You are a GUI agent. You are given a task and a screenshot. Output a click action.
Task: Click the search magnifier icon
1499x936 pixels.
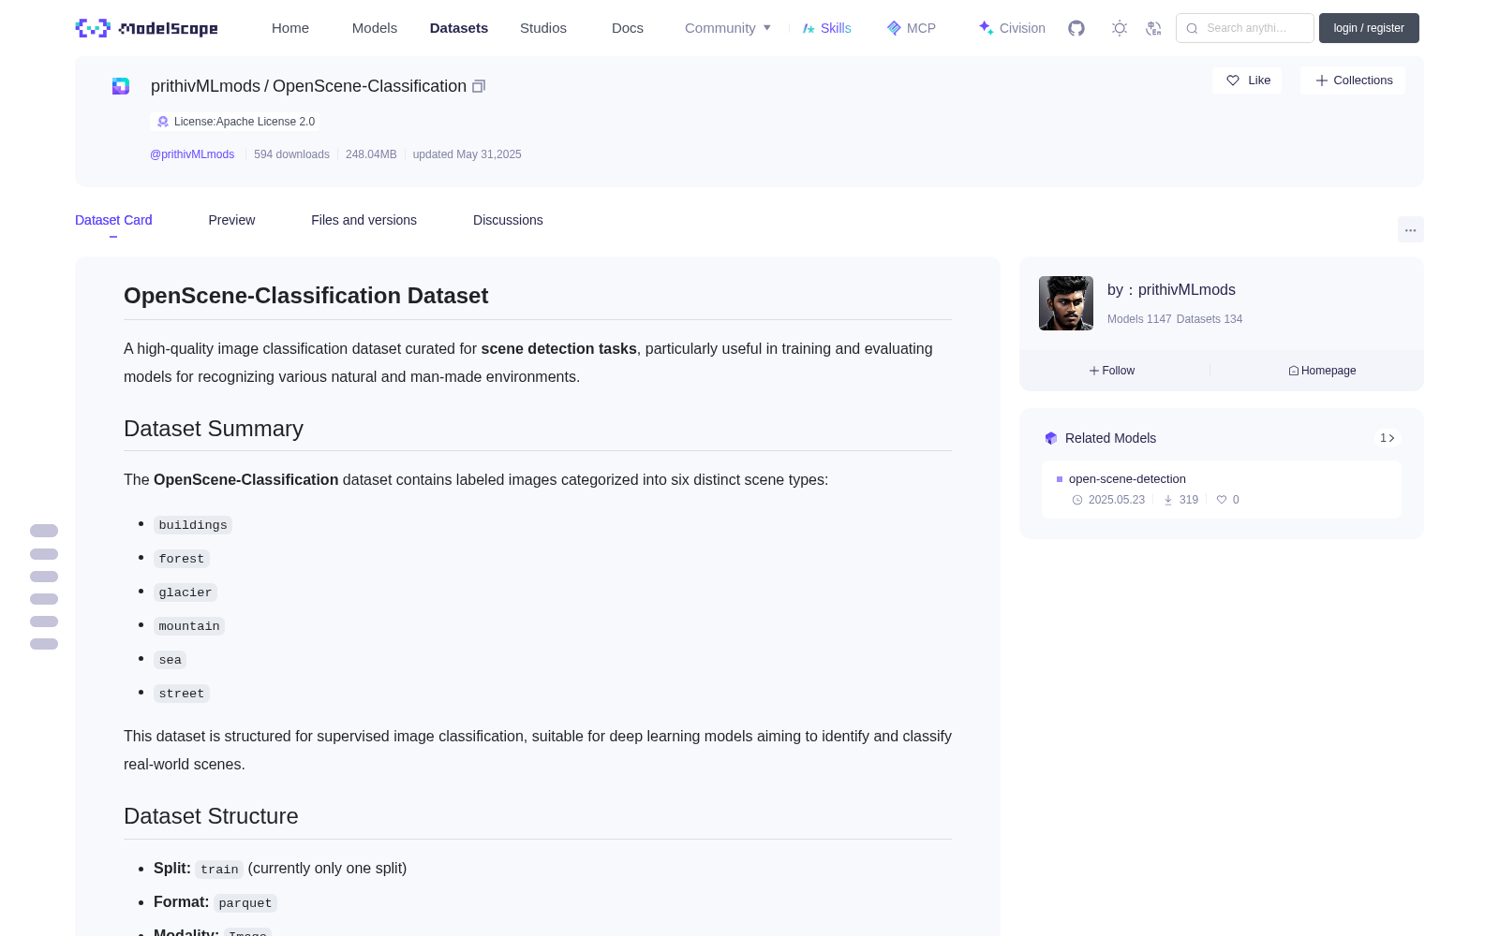click(x=1193, y=28)
